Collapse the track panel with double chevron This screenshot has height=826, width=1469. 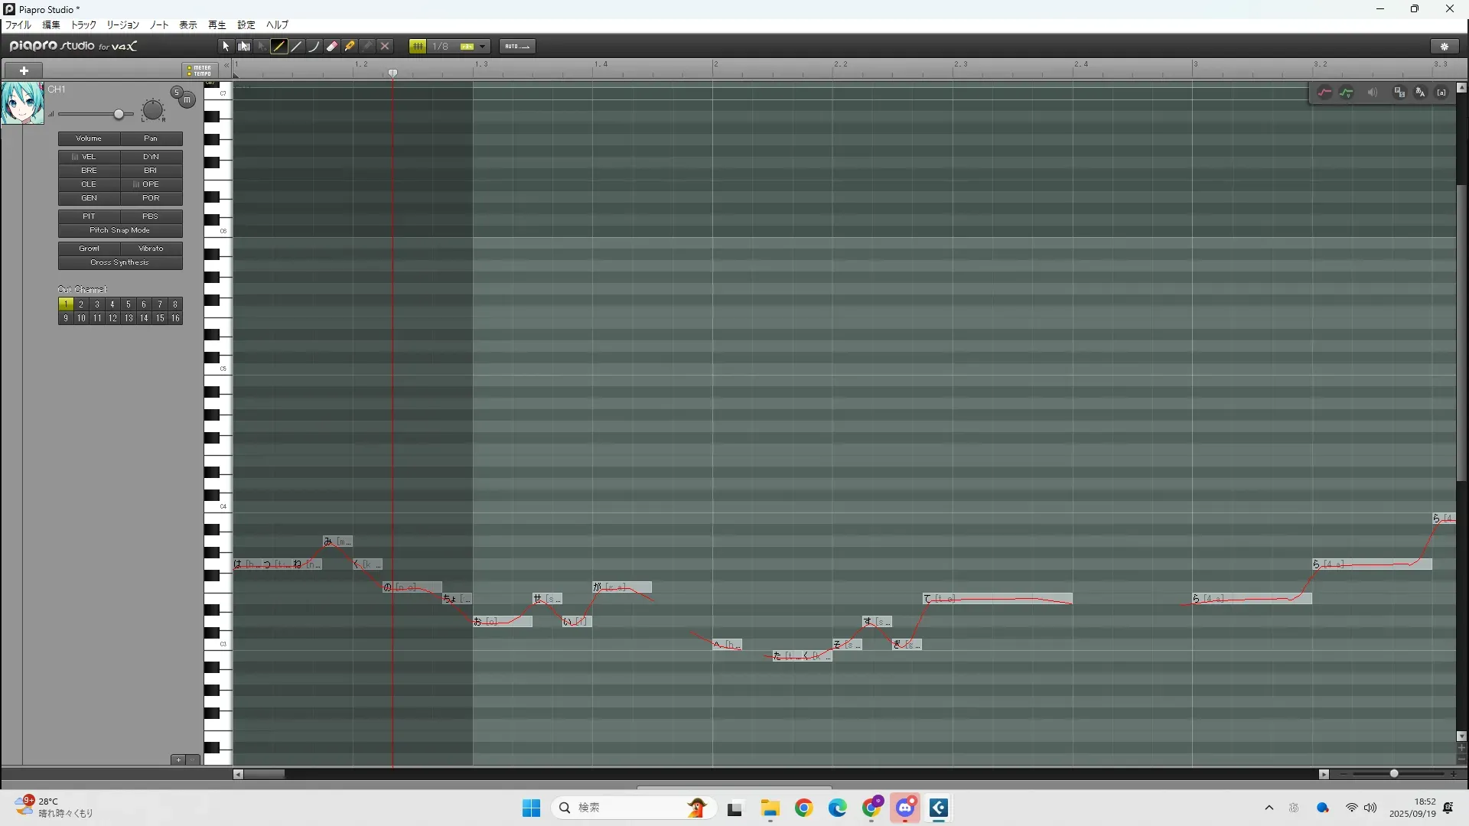click(226, 66)
